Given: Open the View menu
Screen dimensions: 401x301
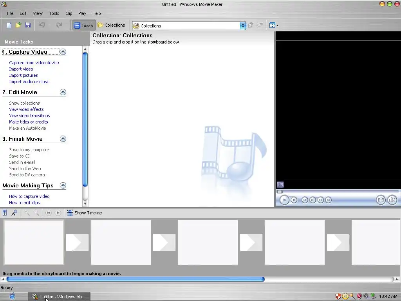Looking at the screenshot, I should pyautogui.click(x=38, y=13).
